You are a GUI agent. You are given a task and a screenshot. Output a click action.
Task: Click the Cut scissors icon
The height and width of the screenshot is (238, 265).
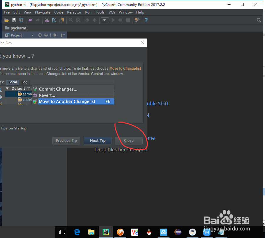coord(47,20)
